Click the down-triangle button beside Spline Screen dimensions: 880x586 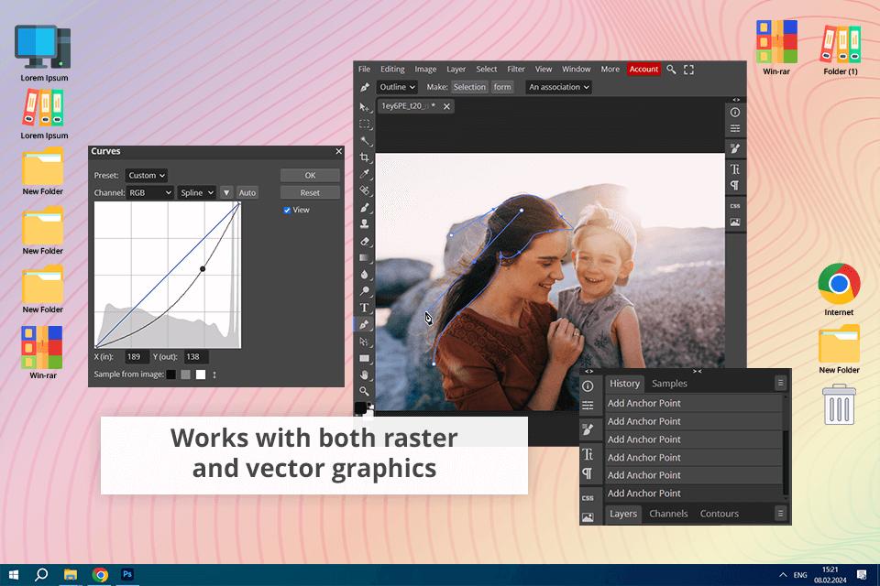[x=226, y=193]
